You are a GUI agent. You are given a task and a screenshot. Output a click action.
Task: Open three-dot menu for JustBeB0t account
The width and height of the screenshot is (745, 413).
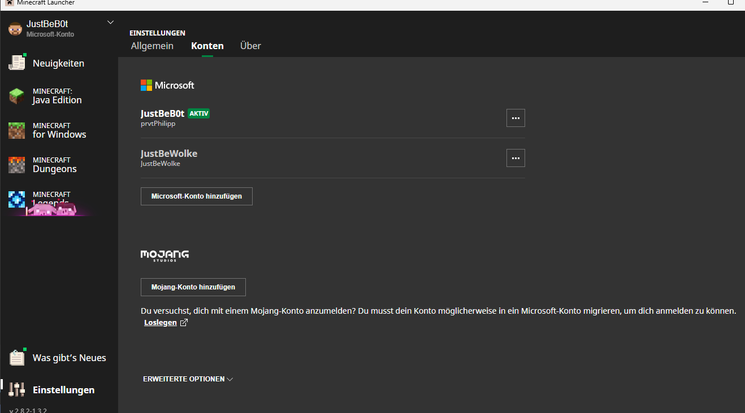(x=516, y=118)
